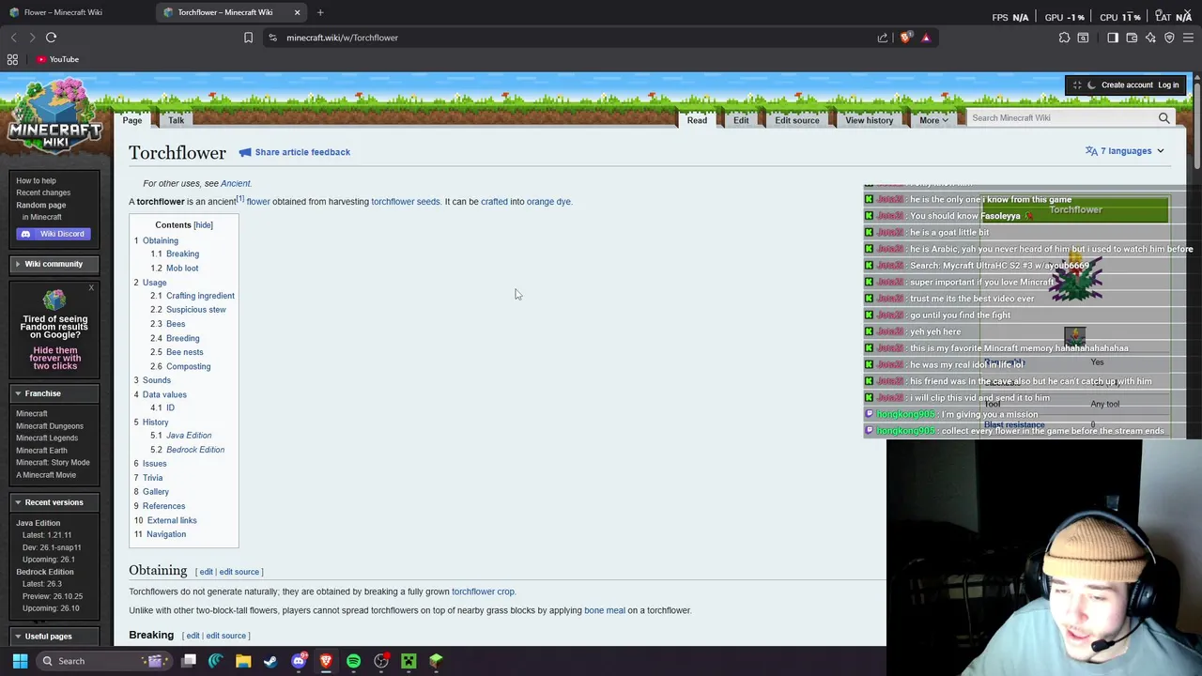This screenshot has width=1202, height=676.
Task: Open the Minecraft creeper icon in the taskbar
Action: [408, 661]
